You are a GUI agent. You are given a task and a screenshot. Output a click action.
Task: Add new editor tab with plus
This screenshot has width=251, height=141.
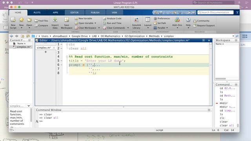point(45,52)
